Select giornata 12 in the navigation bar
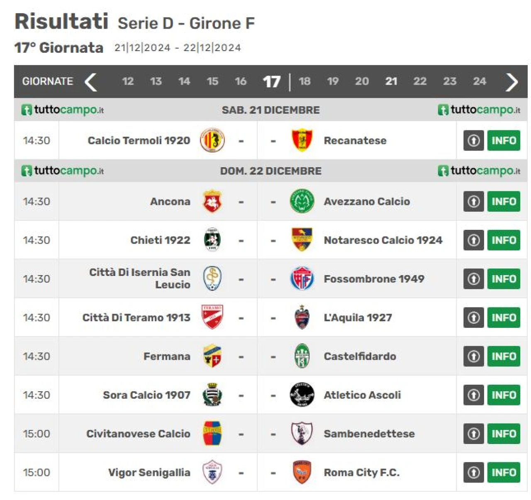531x500 pixels. click(x=128, y=81)
